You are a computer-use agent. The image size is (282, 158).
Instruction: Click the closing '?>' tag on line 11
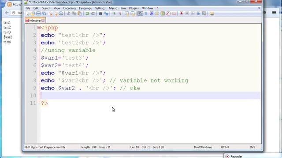click(x=45, y=103)
